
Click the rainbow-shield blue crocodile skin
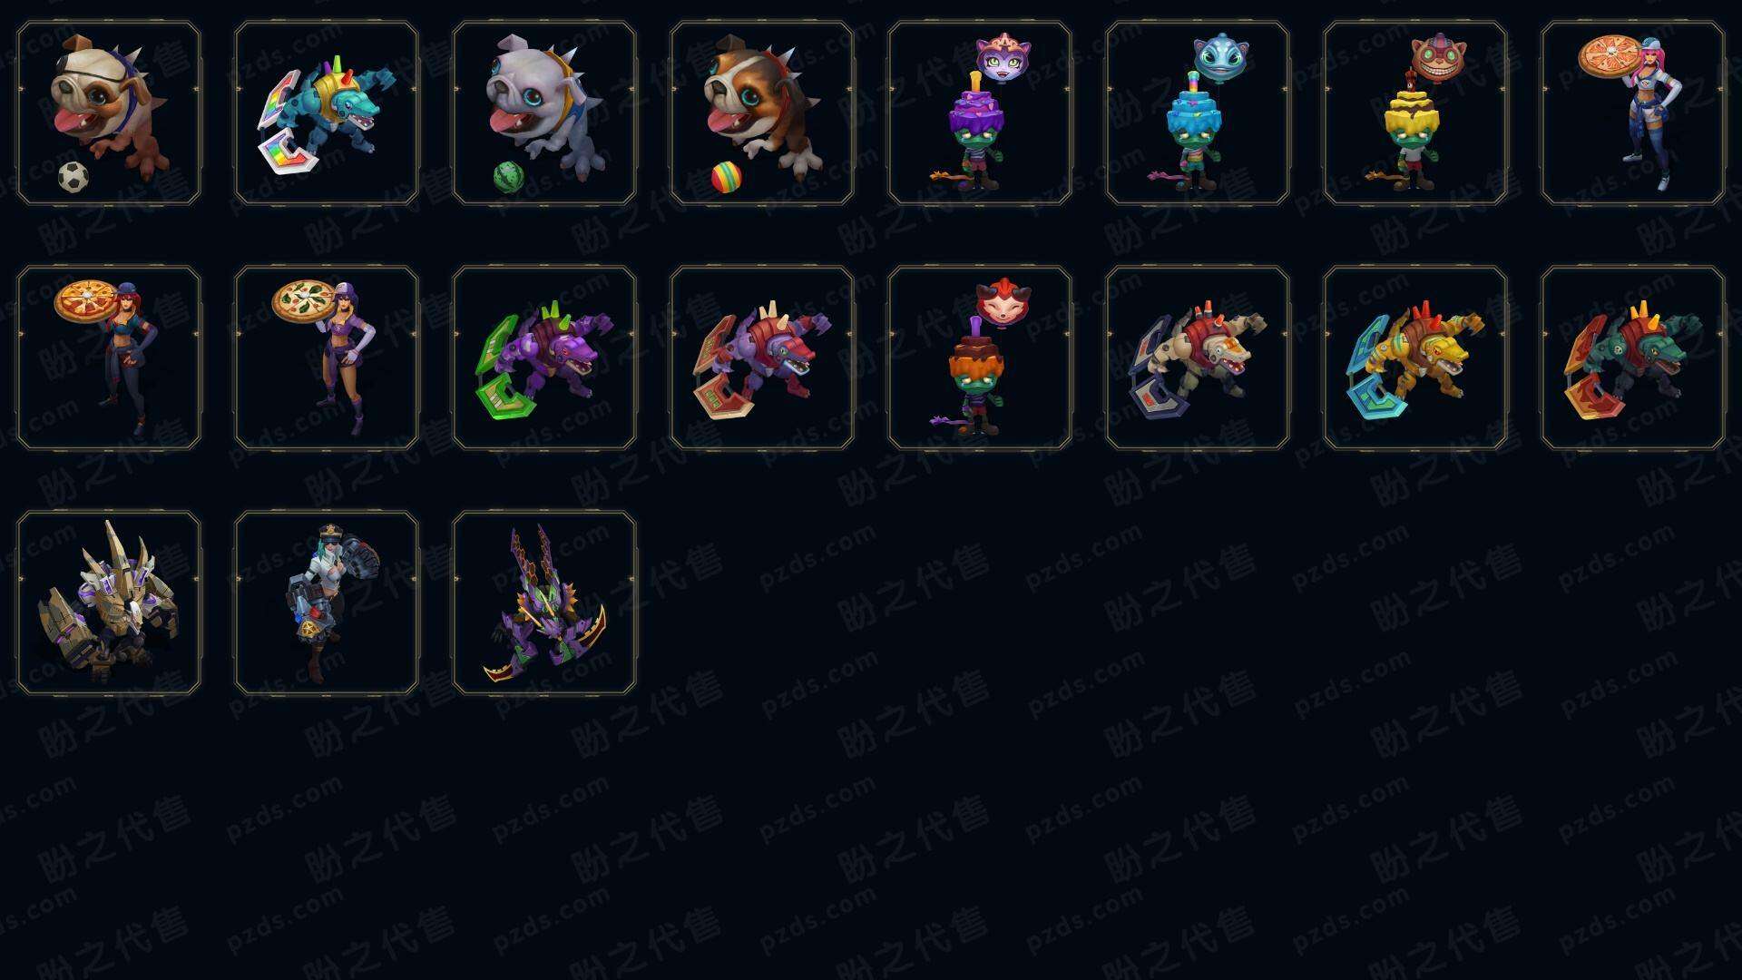(327, 113)
